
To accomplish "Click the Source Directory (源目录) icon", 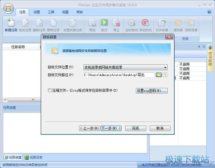I will point(178,23).
